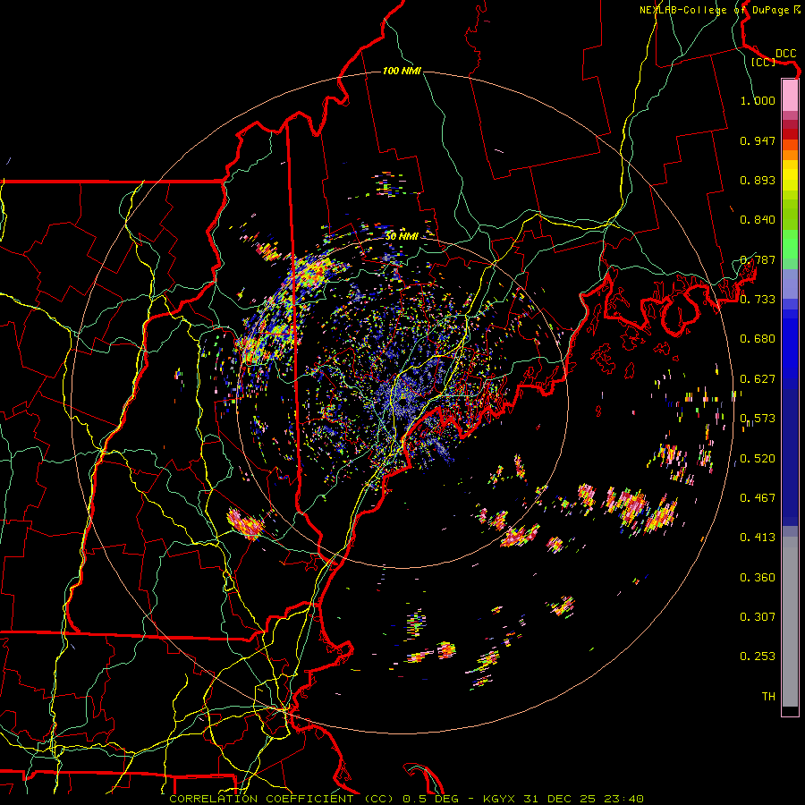Image resolution: width=805 pixels, height=805 pixels.
Task: Select the lavender color bar segment near 0.733
Action: (790, 284)
